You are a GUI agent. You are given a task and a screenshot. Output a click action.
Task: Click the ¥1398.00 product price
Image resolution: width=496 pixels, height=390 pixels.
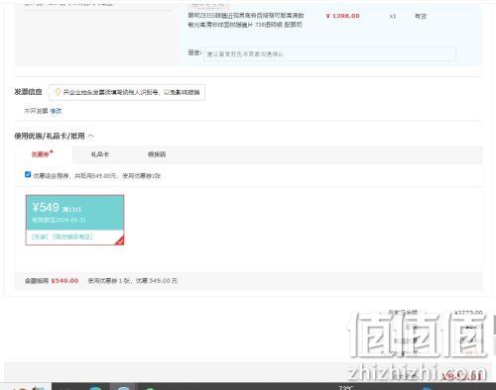pyautogui.click(x=342, y=16)
